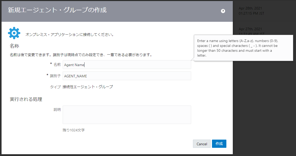Select the Apr 28th, 2021 background row
This screenshot has width=296, height=156.
coord(264,11)
